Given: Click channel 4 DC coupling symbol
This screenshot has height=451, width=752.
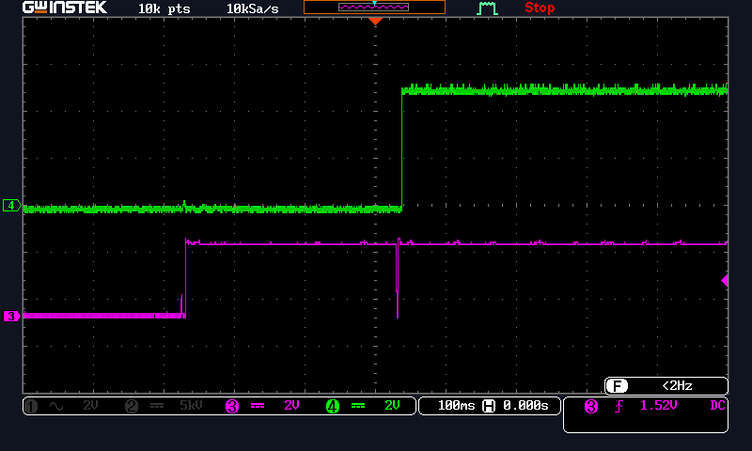Looking at the screenshot, I should click(358, 406).
